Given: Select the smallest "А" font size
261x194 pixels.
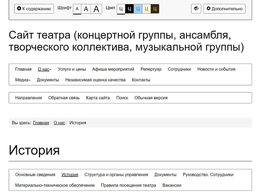Looking at the screenshot, I should 76,9.
